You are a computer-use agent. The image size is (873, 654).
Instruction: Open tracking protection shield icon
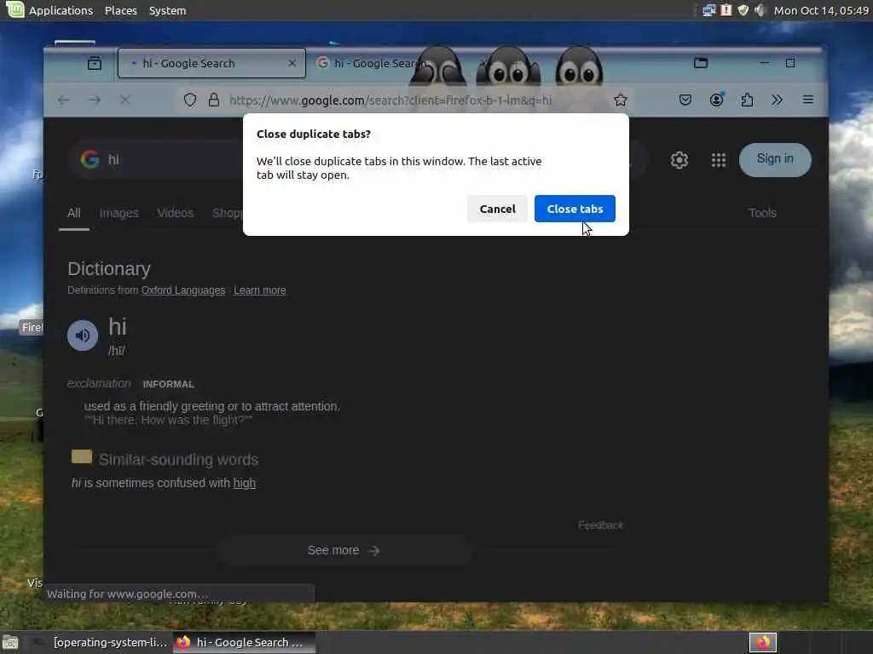point(190,100)
